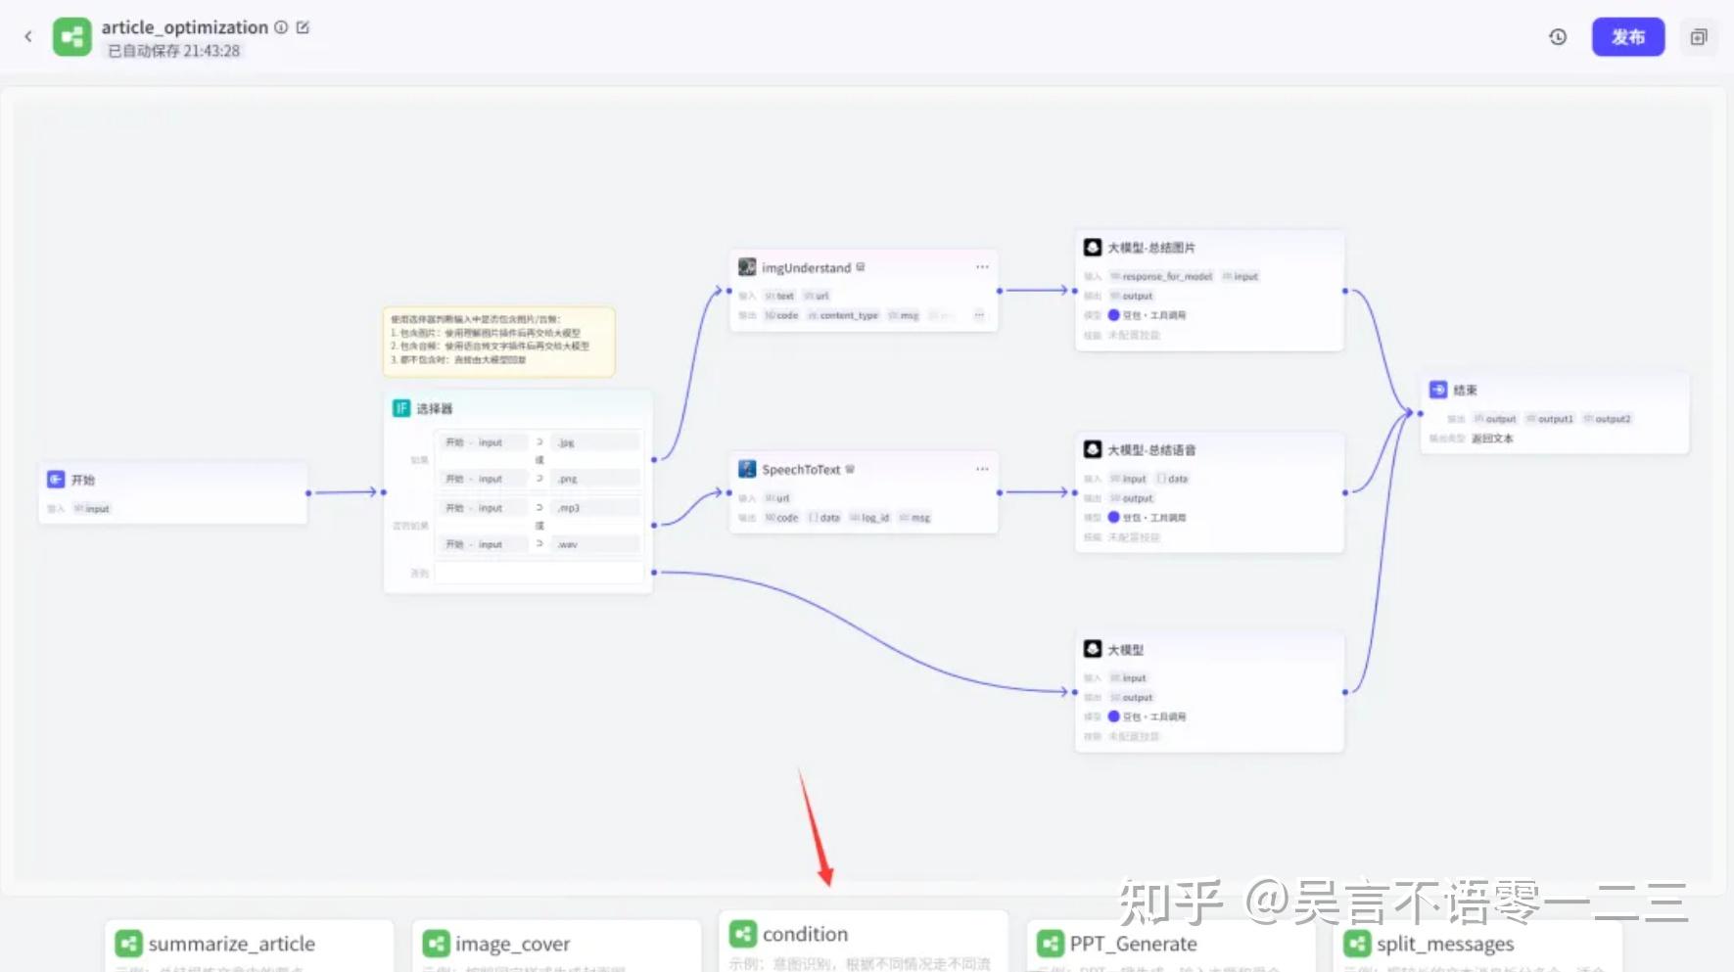Click the green workflow icon beside the title
The height and width of the screenshot is (972, 1734).
(71, 36)
